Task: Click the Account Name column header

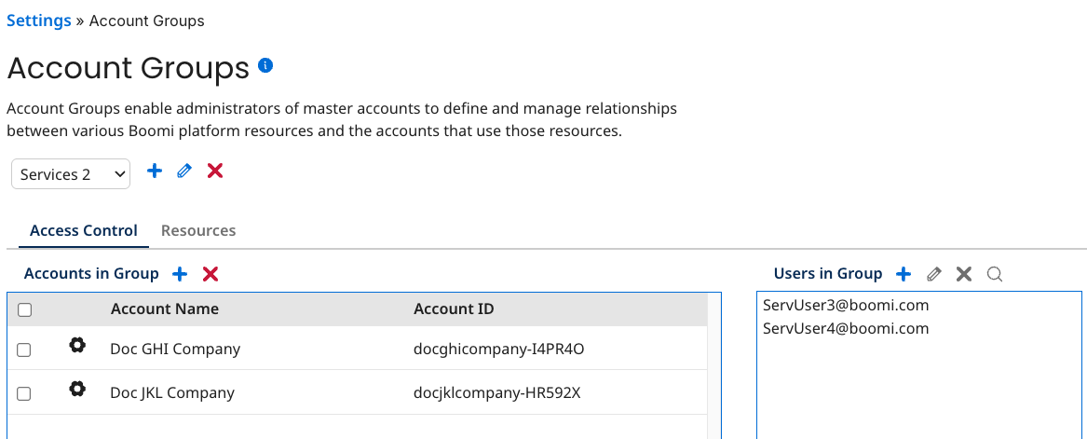Action: pos(164,309)
